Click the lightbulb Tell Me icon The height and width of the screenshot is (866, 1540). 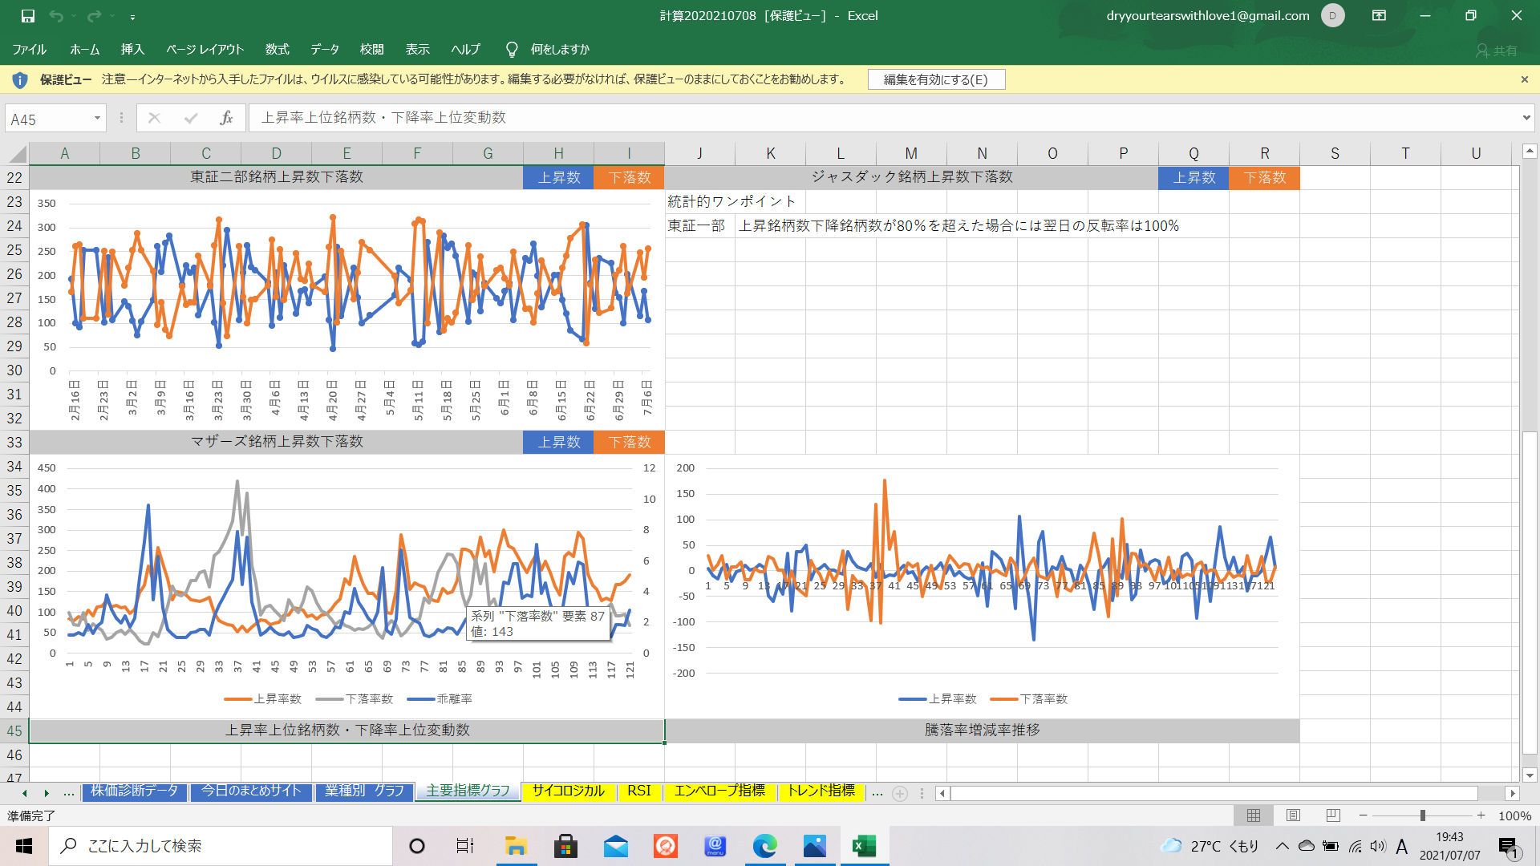coord(512,50)
